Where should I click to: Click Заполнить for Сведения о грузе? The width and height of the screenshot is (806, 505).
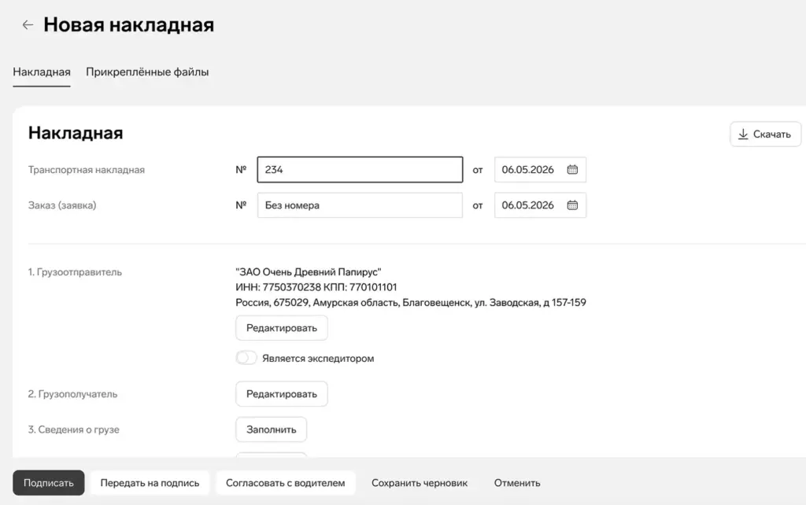pos(272,429)
